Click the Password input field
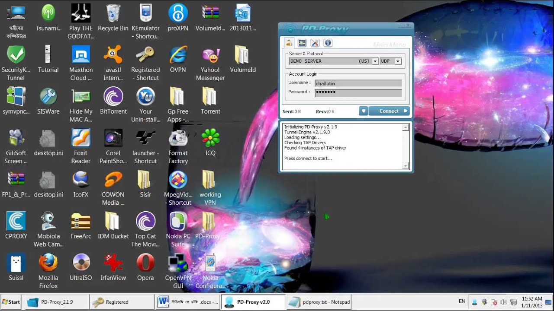 pyautogui.click(x=358, y=92)
